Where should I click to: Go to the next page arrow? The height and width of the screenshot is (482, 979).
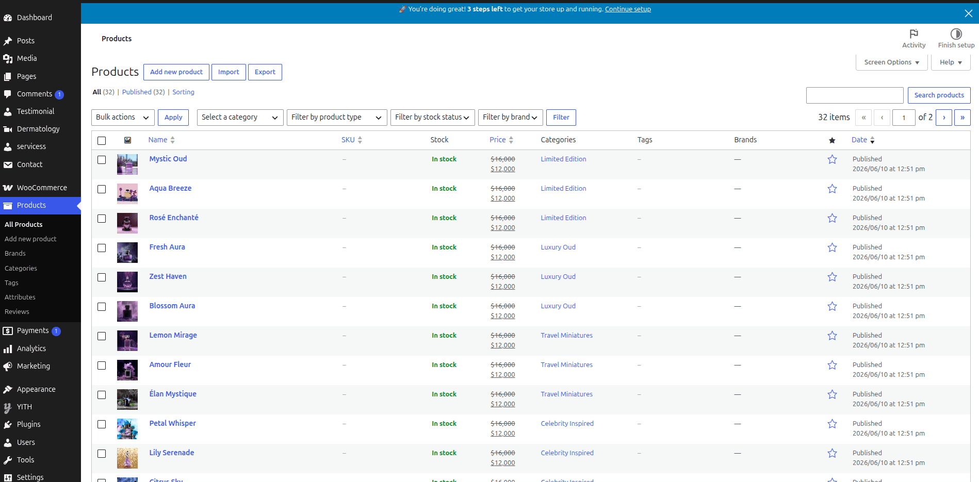[944, 118]
